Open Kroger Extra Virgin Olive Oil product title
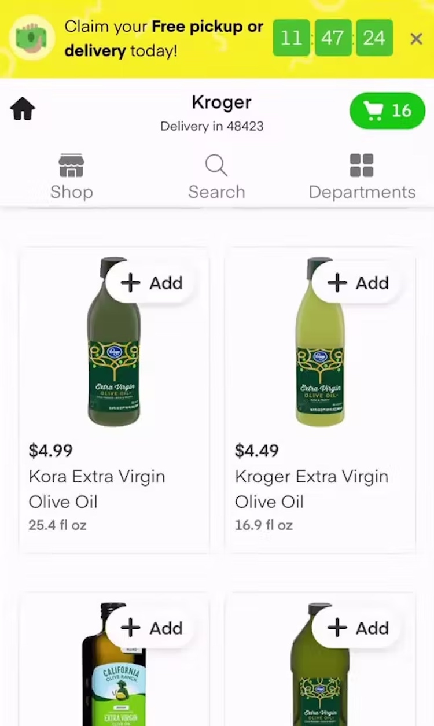This screenshot has height=726, width=434. click(x=311, y=489)
